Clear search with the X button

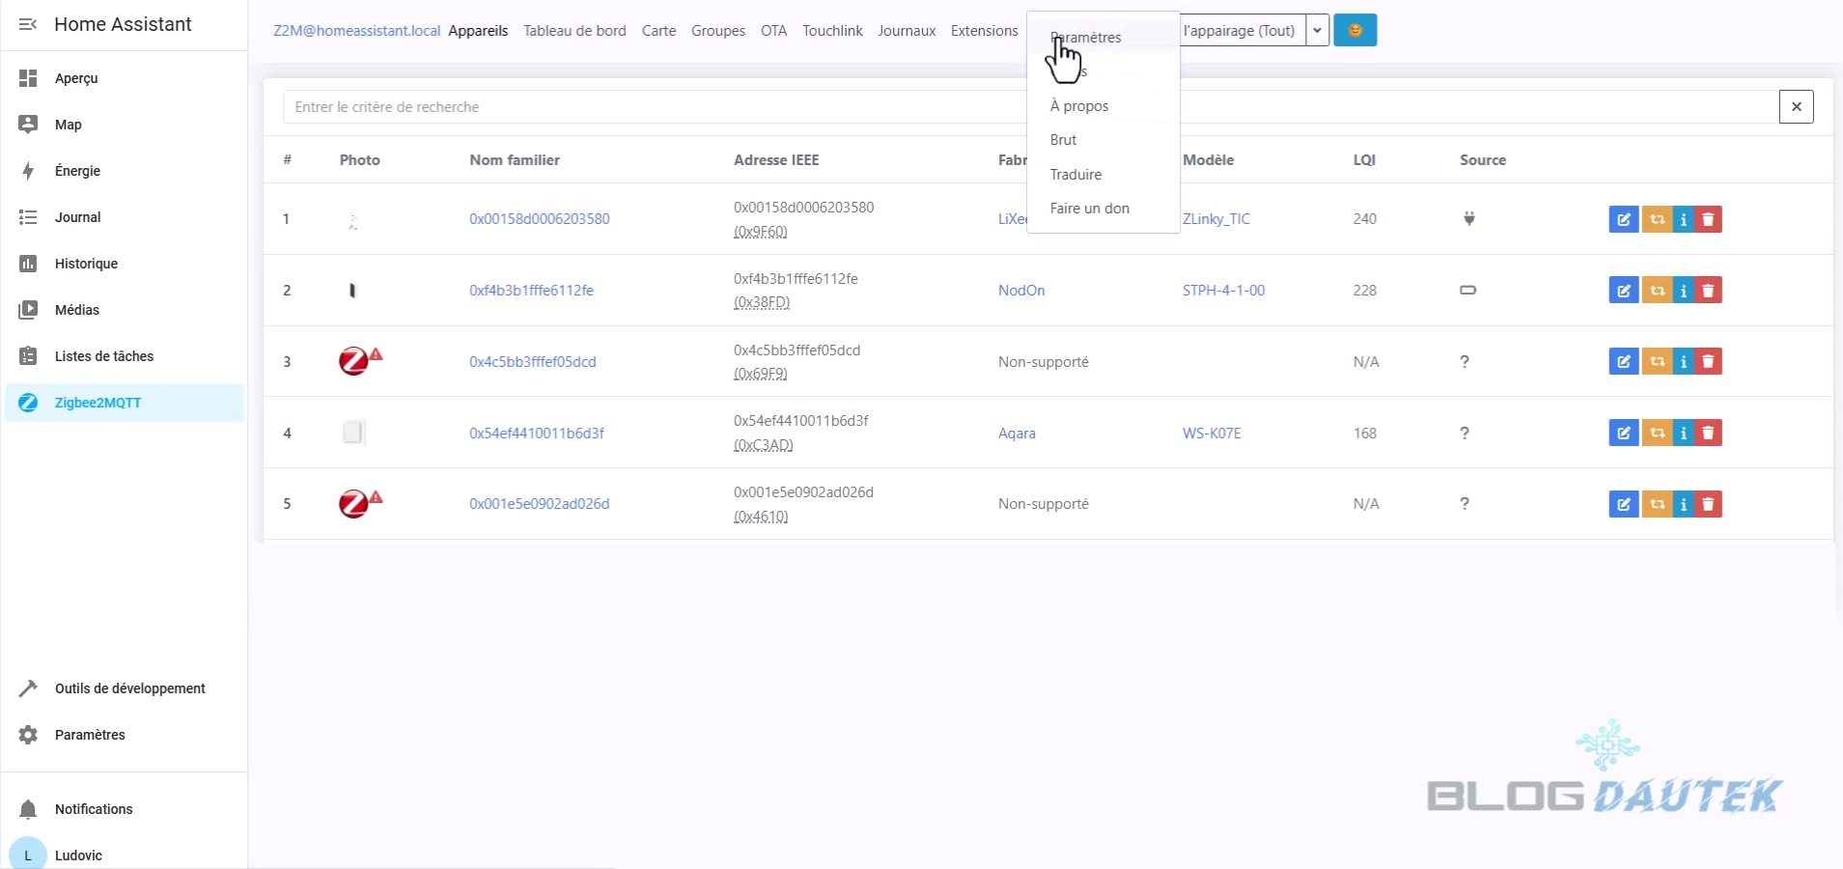(x=1796, y=107)
